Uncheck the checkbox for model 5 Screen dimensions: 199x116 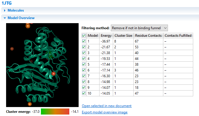(x=84, y=65)
